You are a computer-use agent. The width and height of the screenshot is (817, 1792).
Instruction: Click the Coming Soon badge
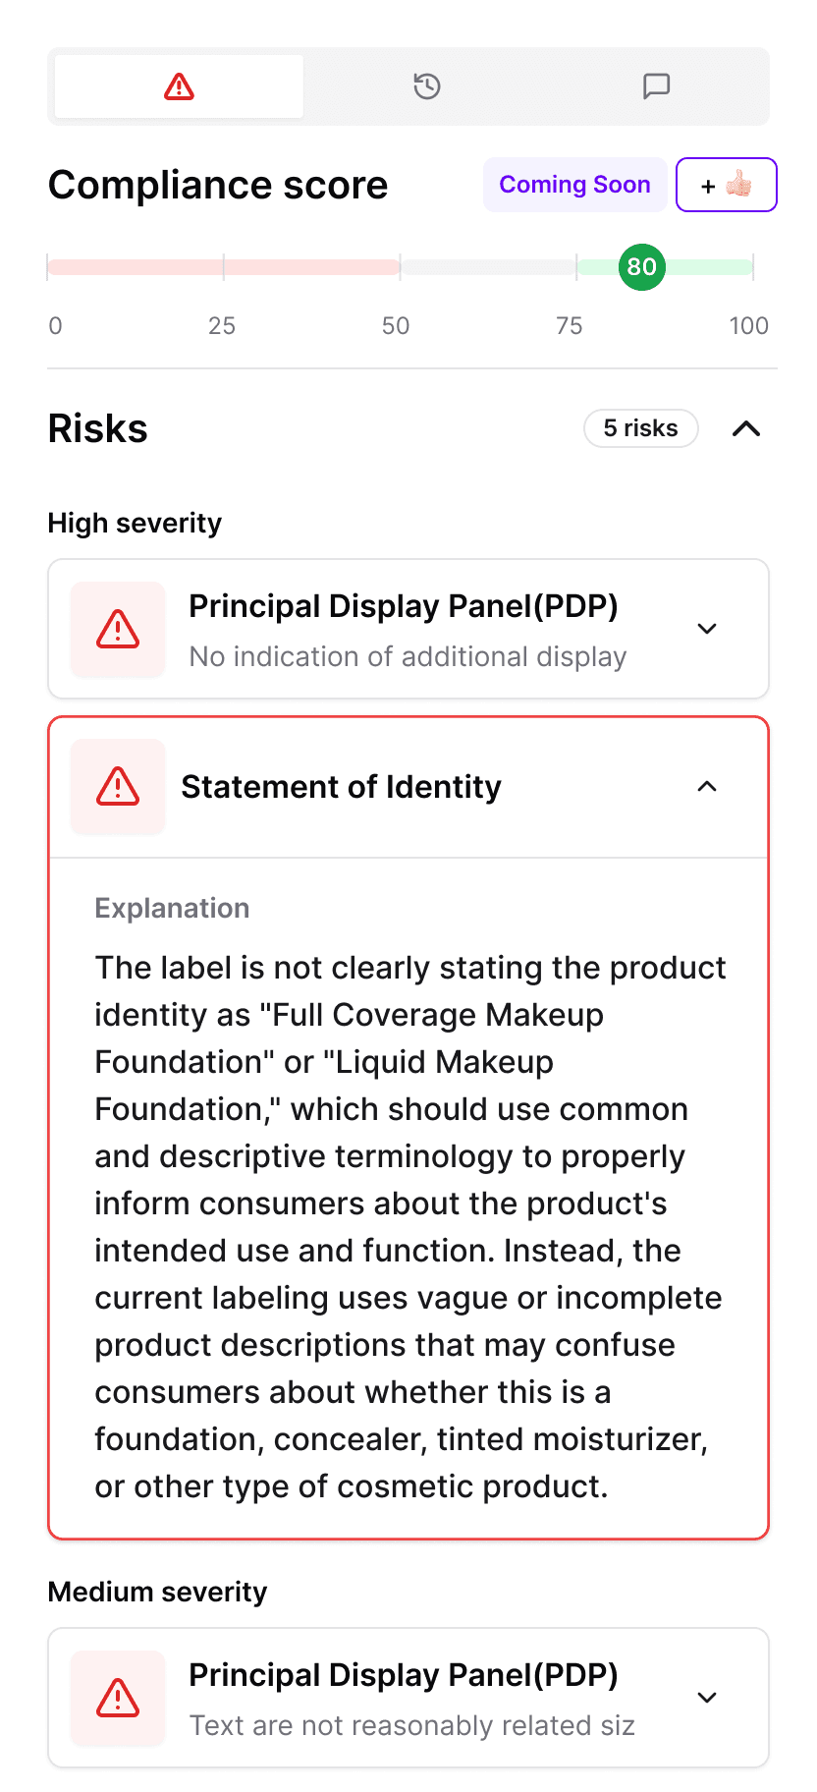pyautogui.click(x=574, y=184)
